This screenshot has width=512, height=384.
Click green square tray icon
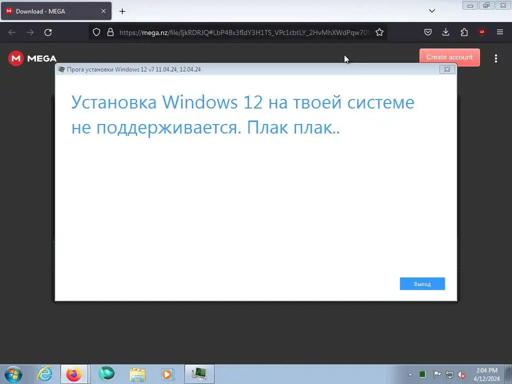pos(422,374)
